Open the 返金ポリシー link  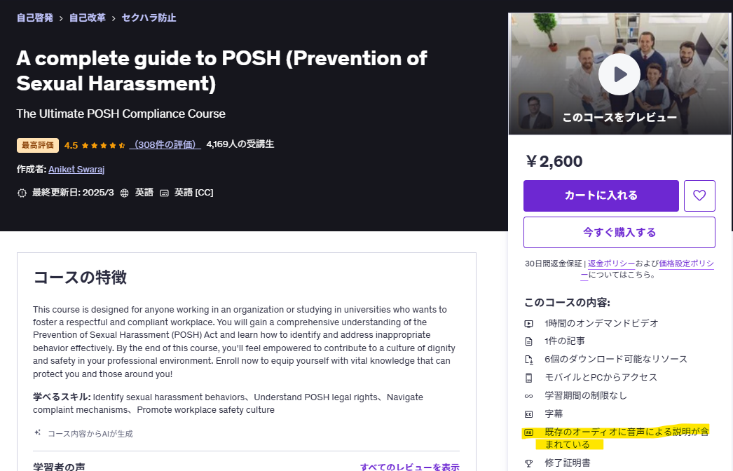611,264
